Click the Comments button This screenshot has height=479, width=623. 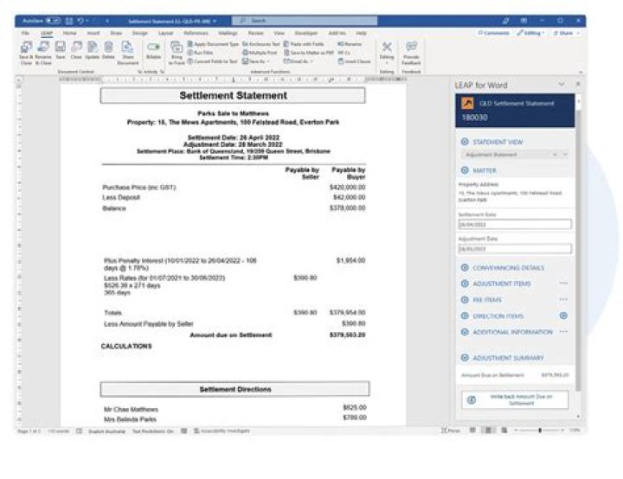pyautogui.click(x=493, y=33)
